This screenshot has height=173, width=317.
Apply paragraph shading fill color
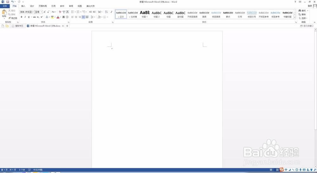click(99, 17)
